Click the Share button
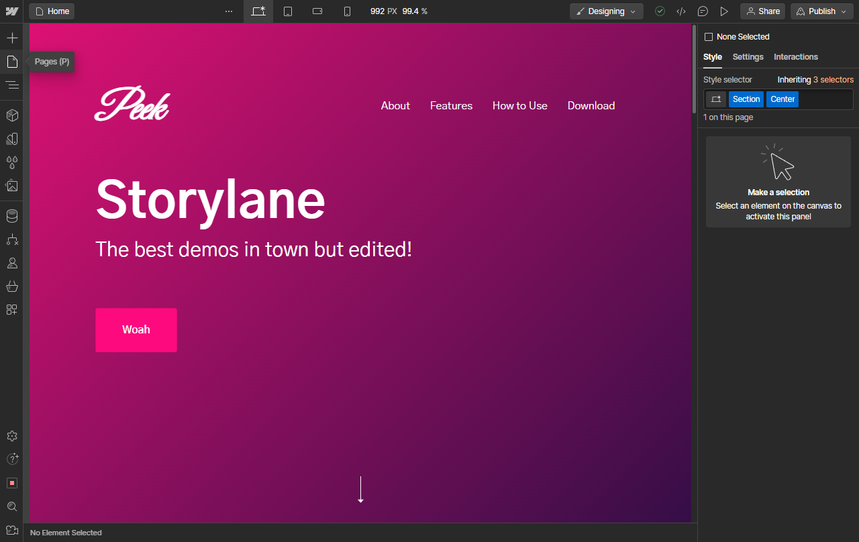The width and height of the screenshot is (859, 542). (x=763, y=11)
